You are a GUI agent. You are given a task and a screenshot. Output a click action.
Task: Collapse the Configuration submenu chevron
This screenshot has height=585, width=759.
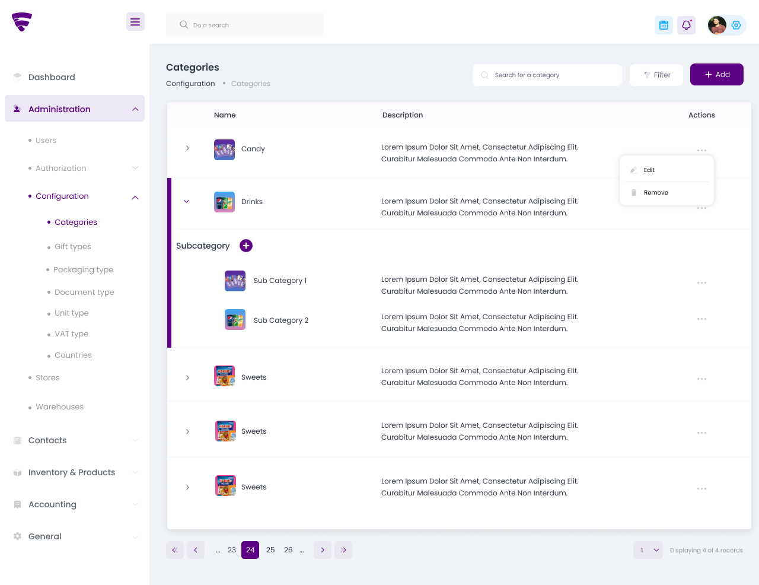coord(135,198)
